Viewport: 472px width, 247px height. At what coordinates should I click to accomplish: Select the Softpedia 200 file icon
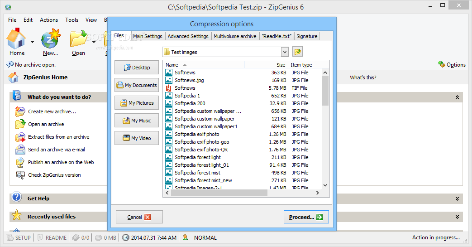[x=169, y=103]
